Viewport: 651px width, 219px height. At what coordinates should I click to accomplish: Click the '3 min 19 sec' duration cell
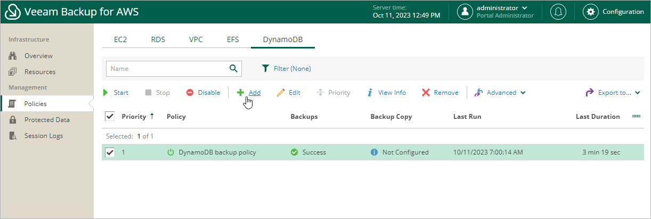pos(601,152)
